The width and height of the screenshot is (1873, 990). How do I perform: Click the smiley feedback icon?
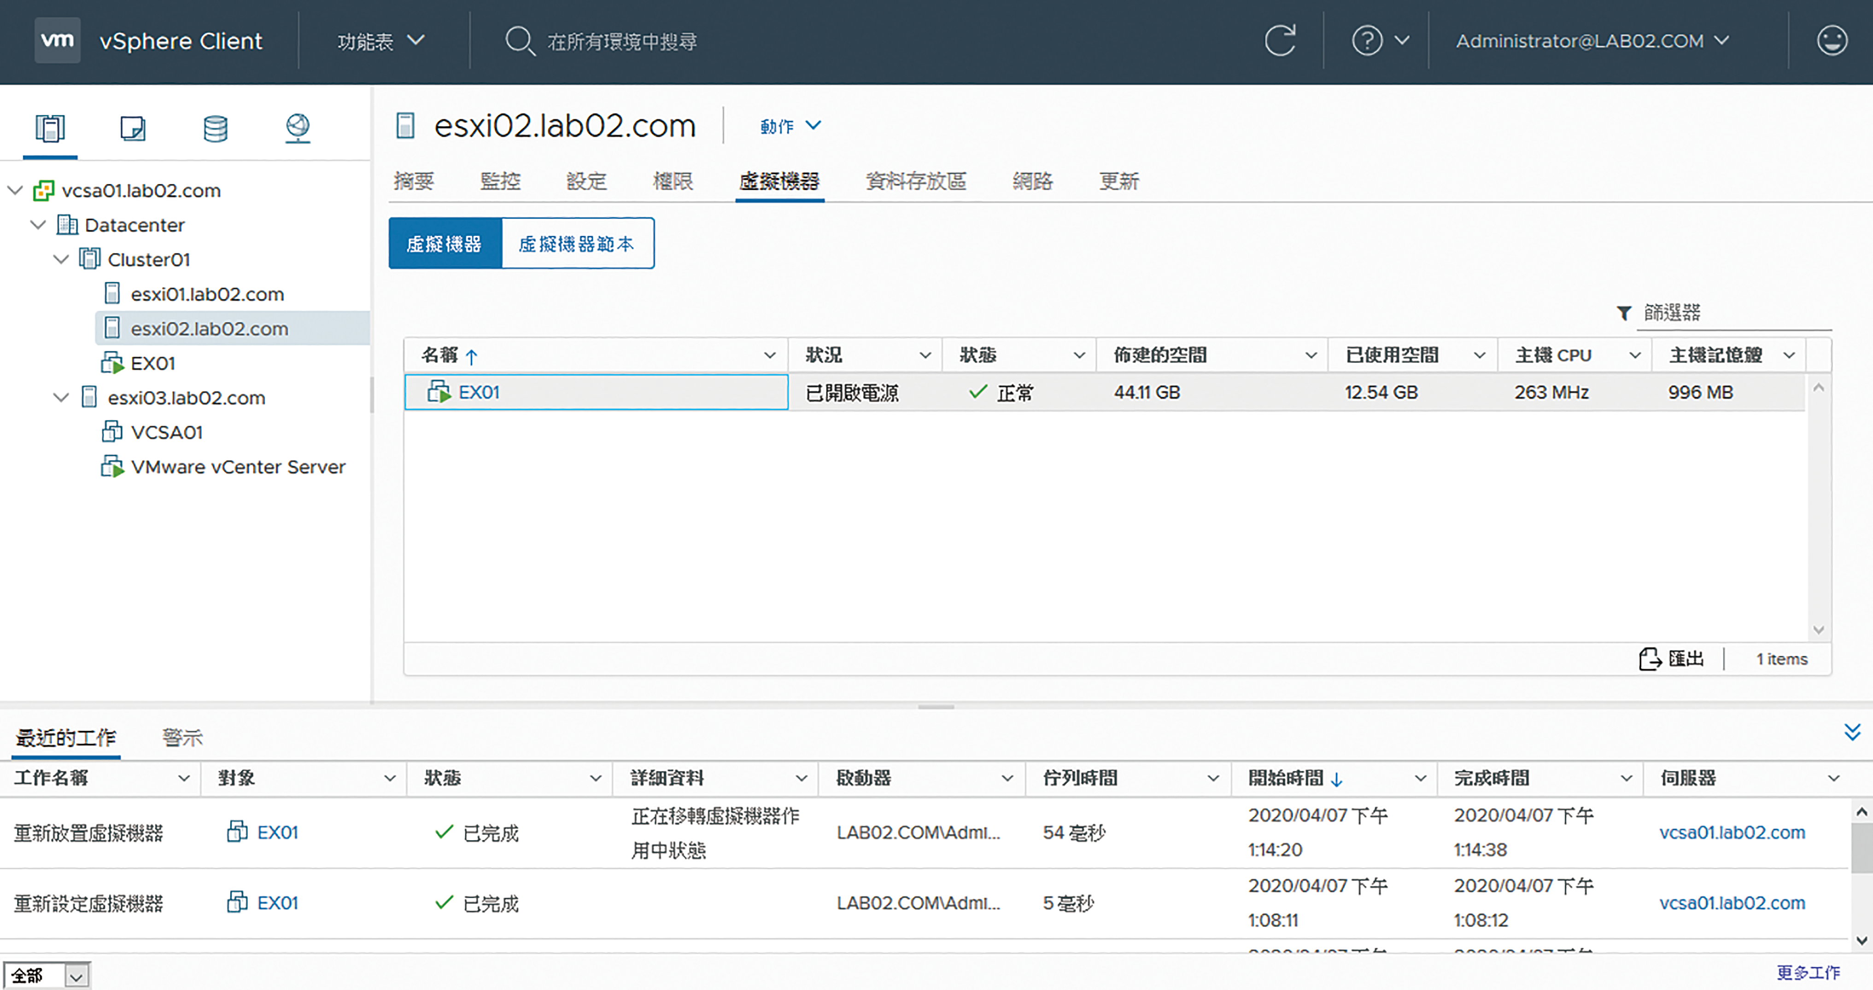click(1832, 40)
